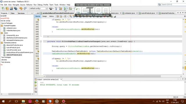Open Firefox from the taskbar
This screenshot has width=186, height=104.
click(37, 101)
